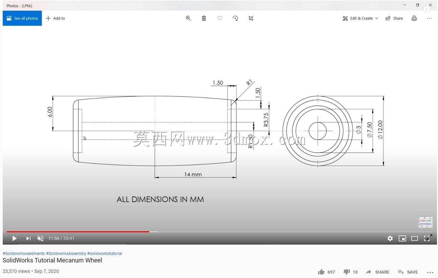Click the ALL DIMENSIONS IN MM text
This screenshot has width=438, height=278.
[x=160, y=199]
